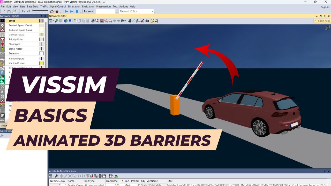
Task: Toggle background map globe icon
Action: tap(66, 21)
